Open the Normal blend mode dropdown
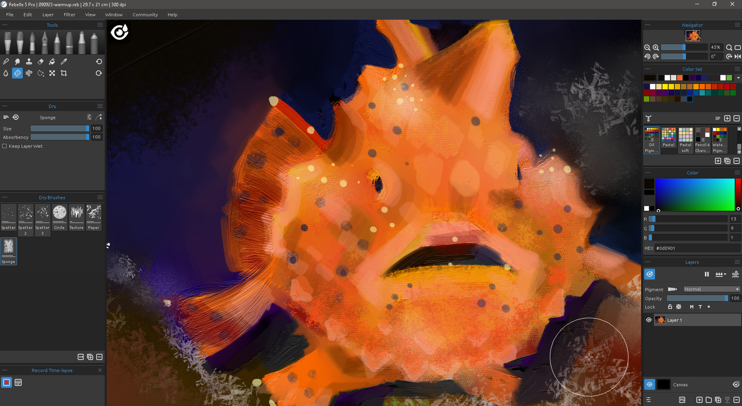The width and height of the screenshot is (742, 406). pyautogui.click(x=711, y=289)
